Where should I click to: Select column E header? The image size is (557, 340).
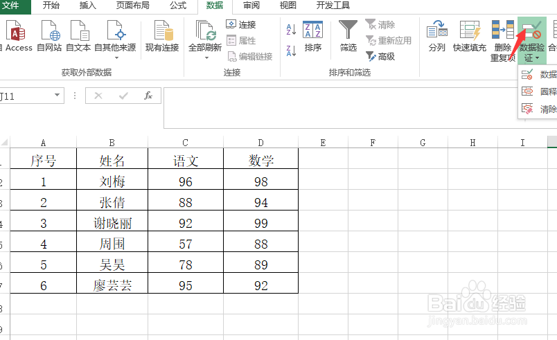[323, 143]
